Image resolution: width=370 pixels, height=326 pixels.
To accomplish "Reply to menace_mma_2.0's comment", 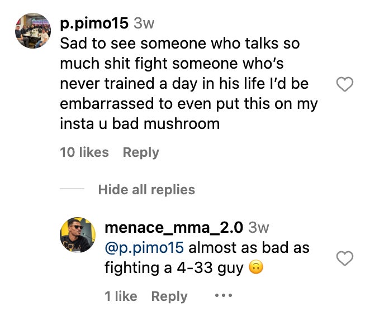I will tap(169, 296).
